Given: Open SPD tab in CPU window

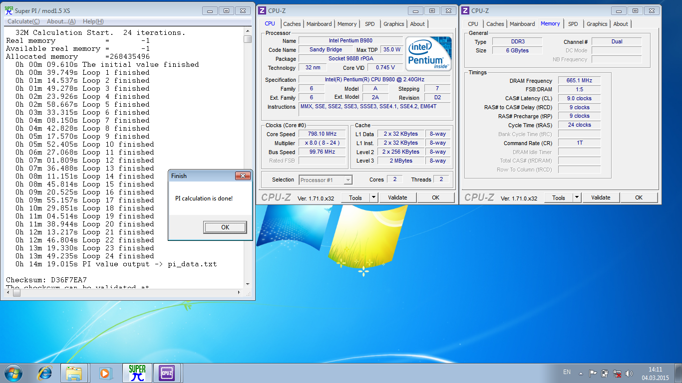Looking at the screenshot, I should tap(370, 24).
